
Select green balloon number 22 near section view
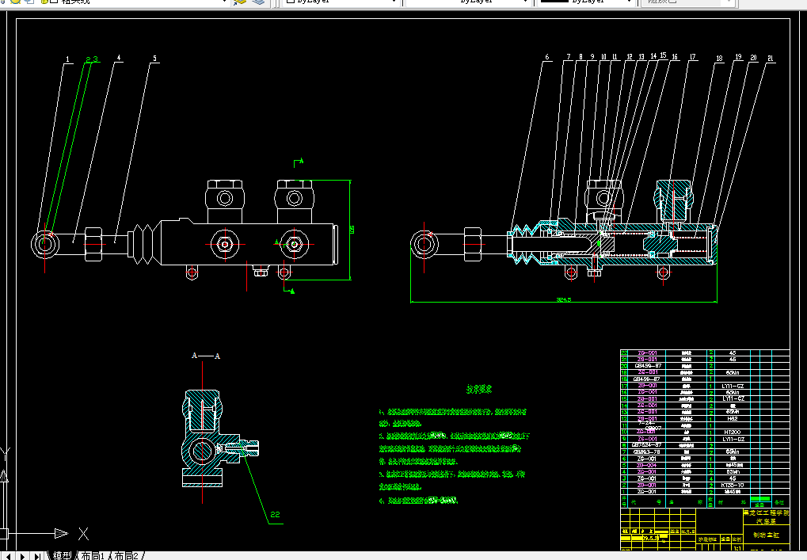(276, 515)
